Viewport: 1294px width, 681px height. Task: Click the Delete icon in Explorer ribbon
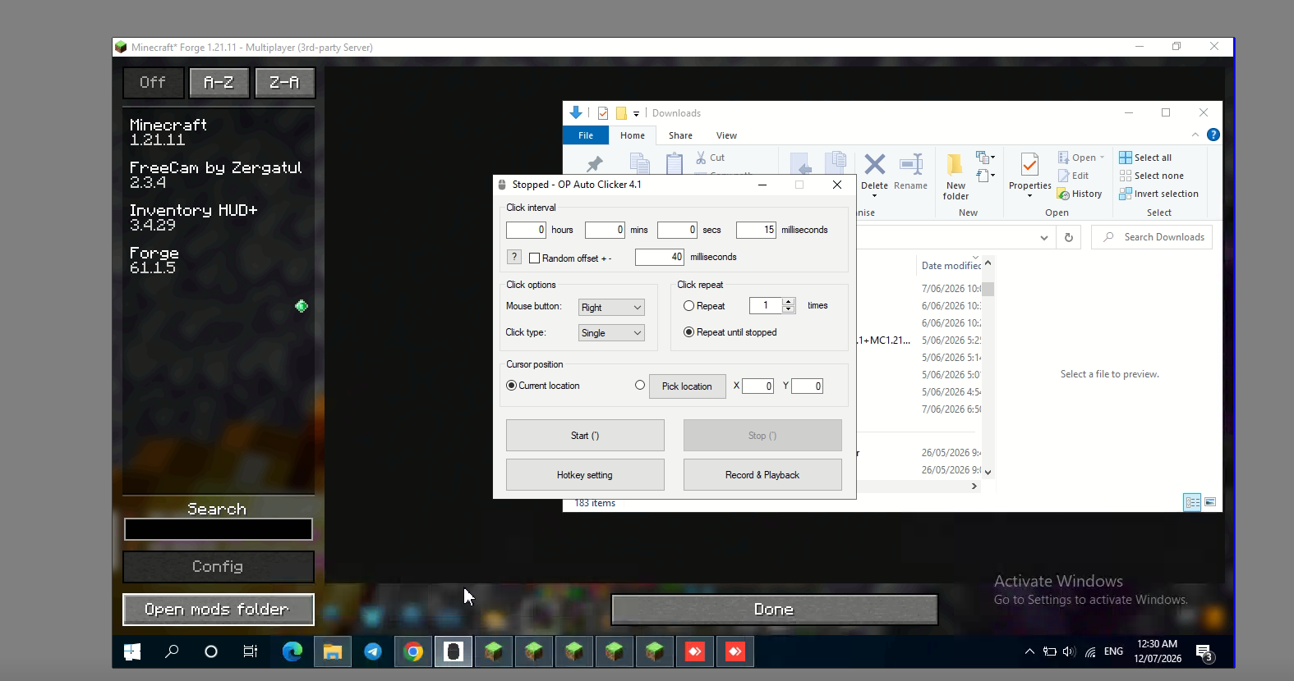[874, 165]
